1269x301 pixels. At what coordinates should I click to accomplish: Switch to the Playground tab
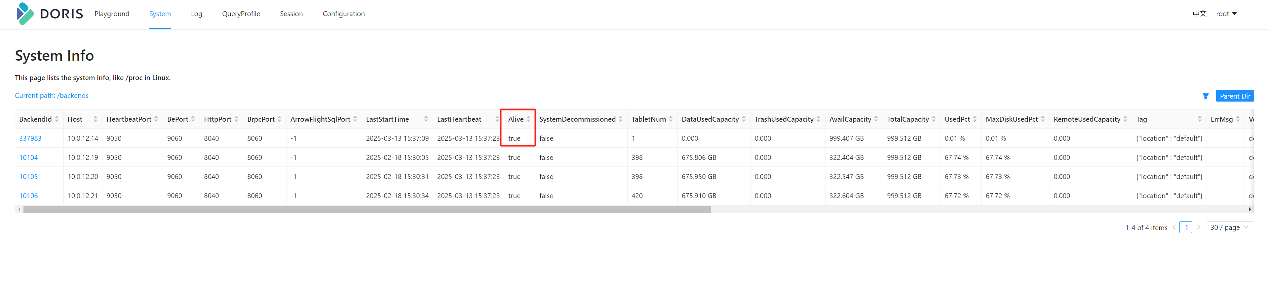pos(112,14)
